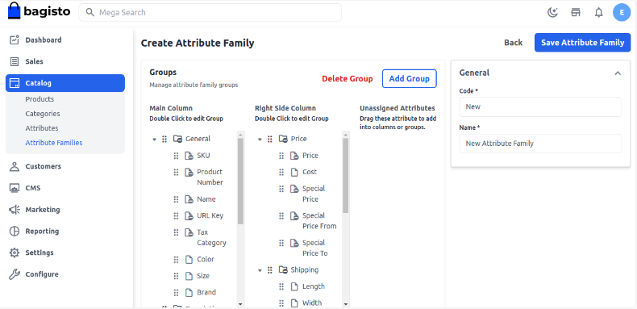The image size is (637, 309).
Task: Collapse the Price group tree arrow
Action: (260, 139)
